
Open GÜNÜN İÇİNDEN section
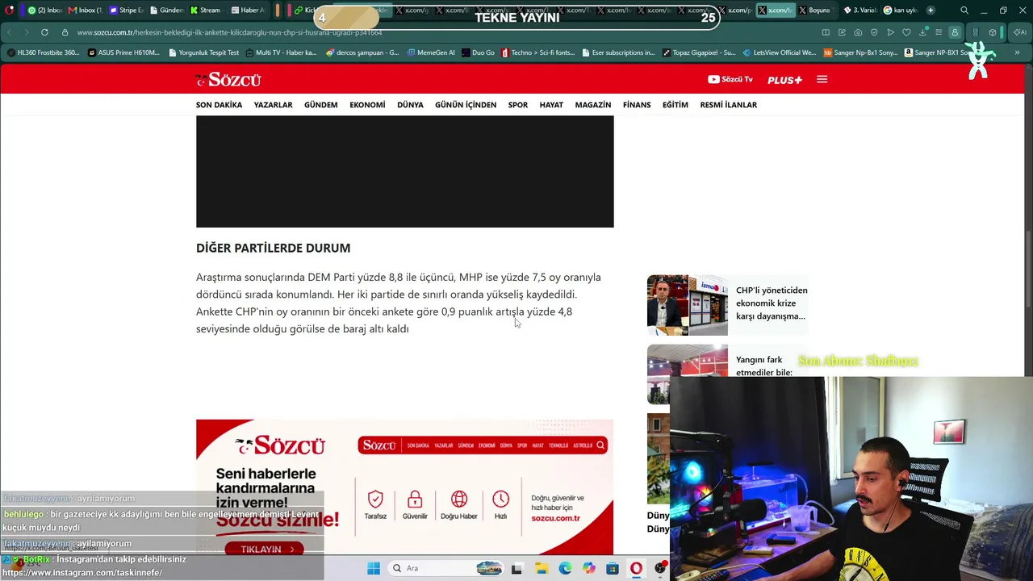[466, 105]
